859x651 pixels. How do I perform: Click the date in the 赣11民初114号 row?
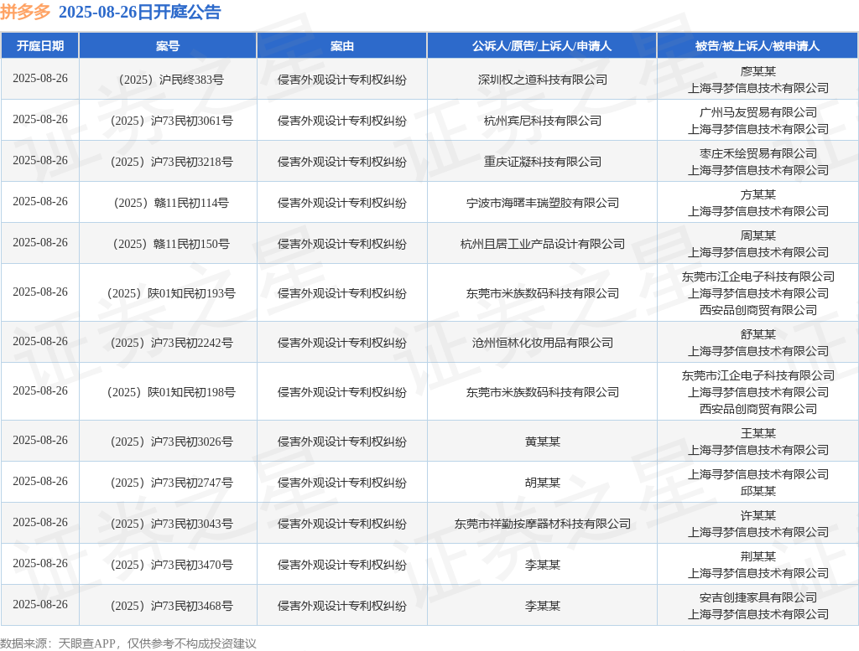coord(40,201)
